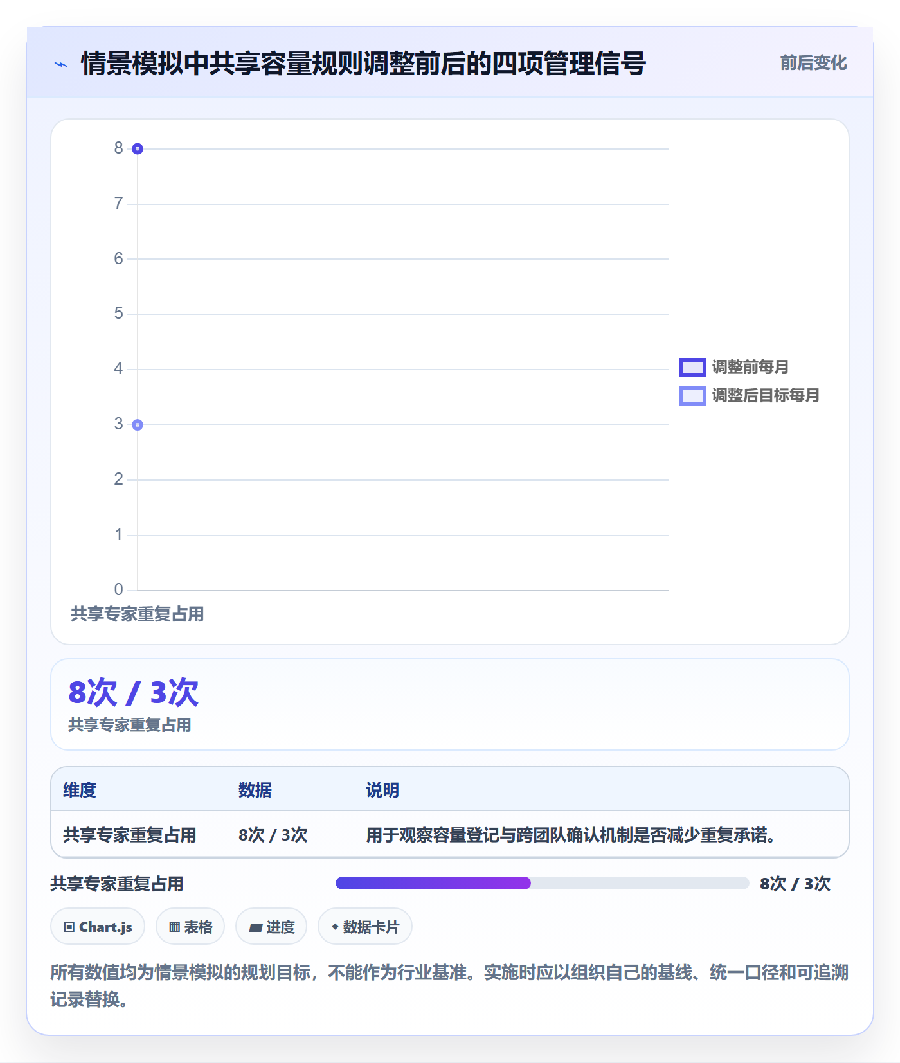Click the data point at value 3
Image resolution: width=900 pixels, height=1063 pixels.
138,425
